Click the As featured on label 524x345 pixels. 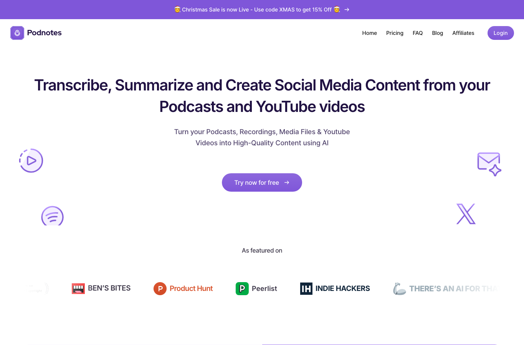(x=262, y=250)
